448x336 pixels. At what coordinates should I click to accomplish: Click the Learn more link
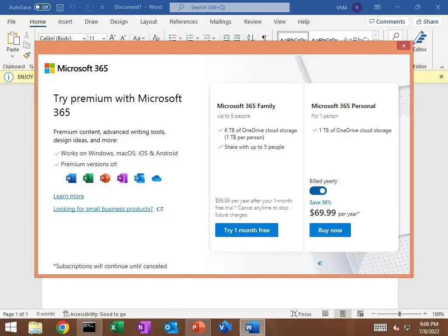[69, 196]
